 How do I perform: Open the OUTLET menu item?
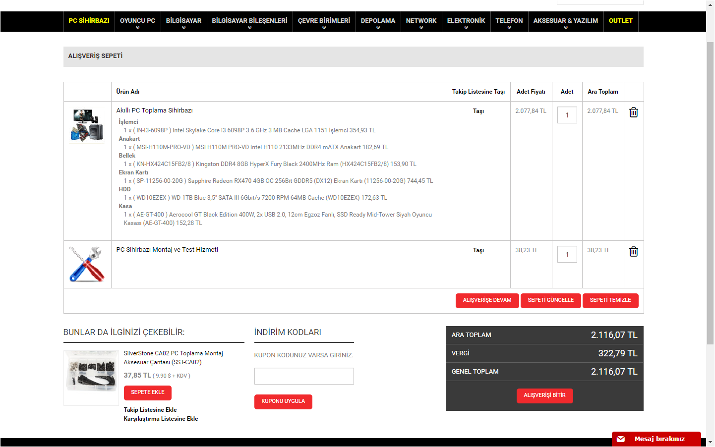pos(621,21)
